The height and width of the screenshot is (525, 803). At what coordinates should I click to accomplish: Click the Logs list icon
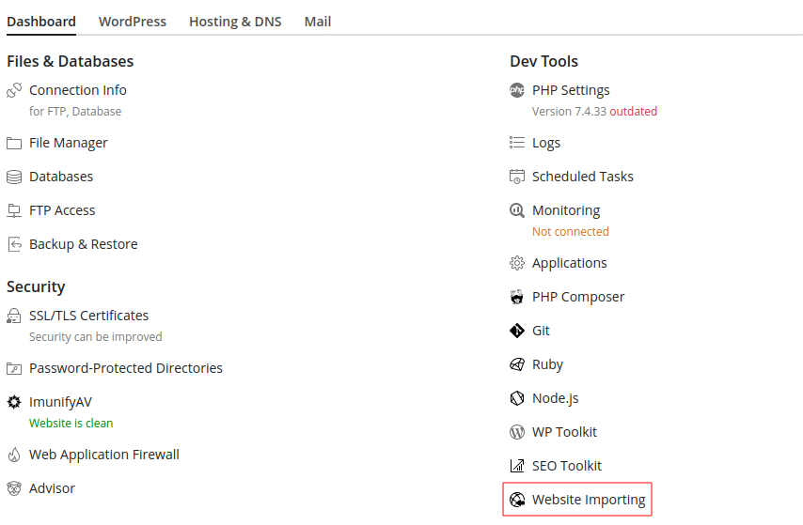[517, 142]
